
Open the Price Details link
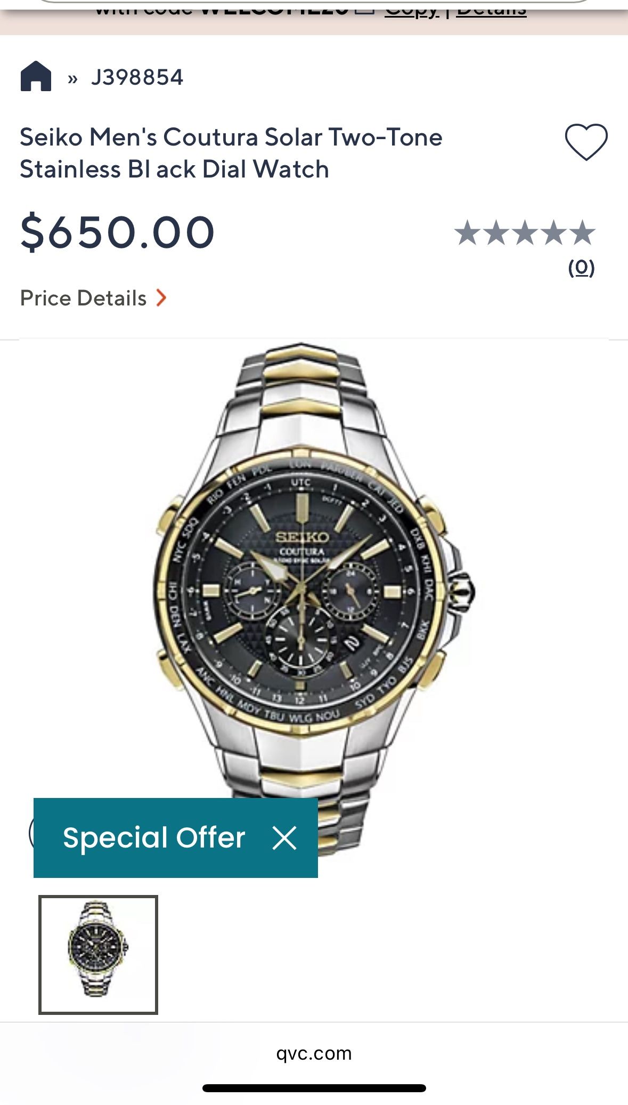pos(83,299)
